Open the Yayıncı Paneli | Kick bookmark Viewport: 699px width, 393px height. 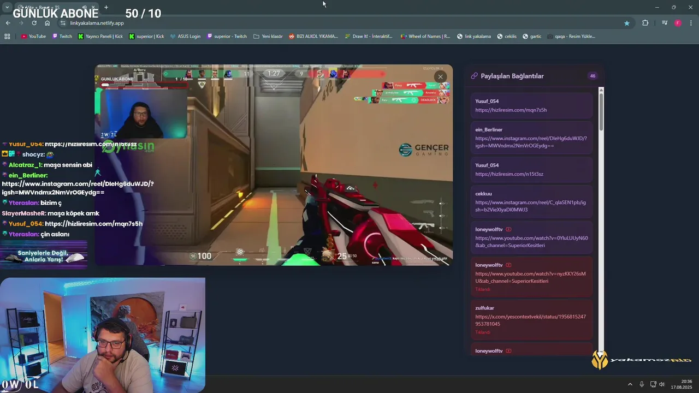tap(100, 37)
